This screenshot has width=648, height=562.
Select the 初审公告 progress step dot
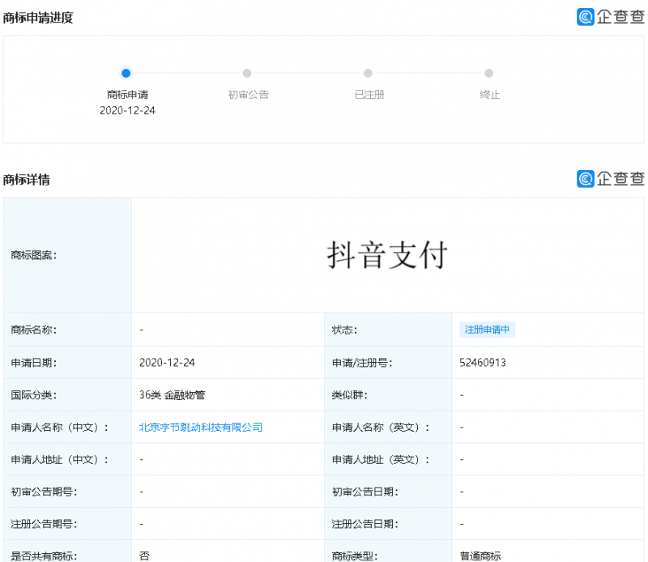(247, 73)
